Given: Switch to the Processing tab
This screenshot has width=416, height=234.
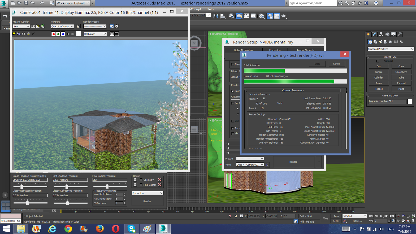Looking at the screenshot, I should [x=275, y=50].
